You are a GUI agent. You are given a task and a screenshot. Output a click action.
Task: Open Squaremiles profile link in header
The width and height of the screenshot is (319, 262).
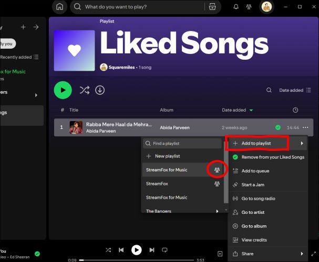[121, 67]
